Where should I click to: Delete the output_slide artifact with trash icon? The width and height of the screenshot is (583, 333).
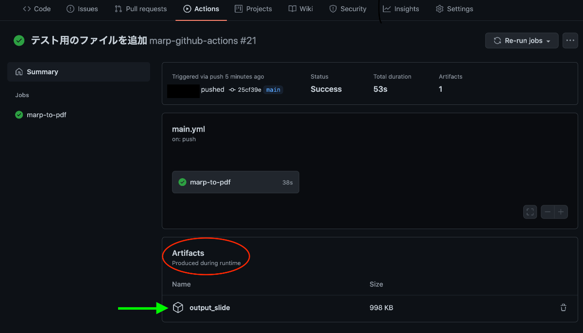[x=564, y=308]
